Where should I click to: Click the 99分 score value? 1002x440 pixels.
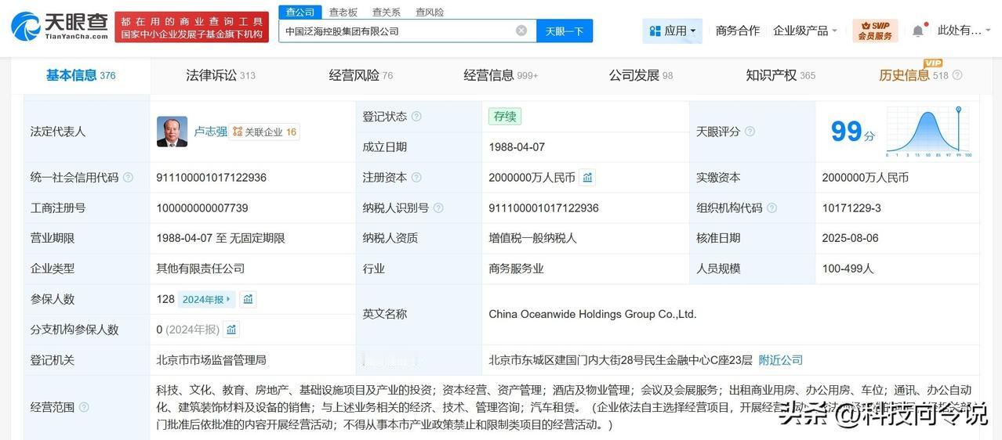(x=852, y=132)
